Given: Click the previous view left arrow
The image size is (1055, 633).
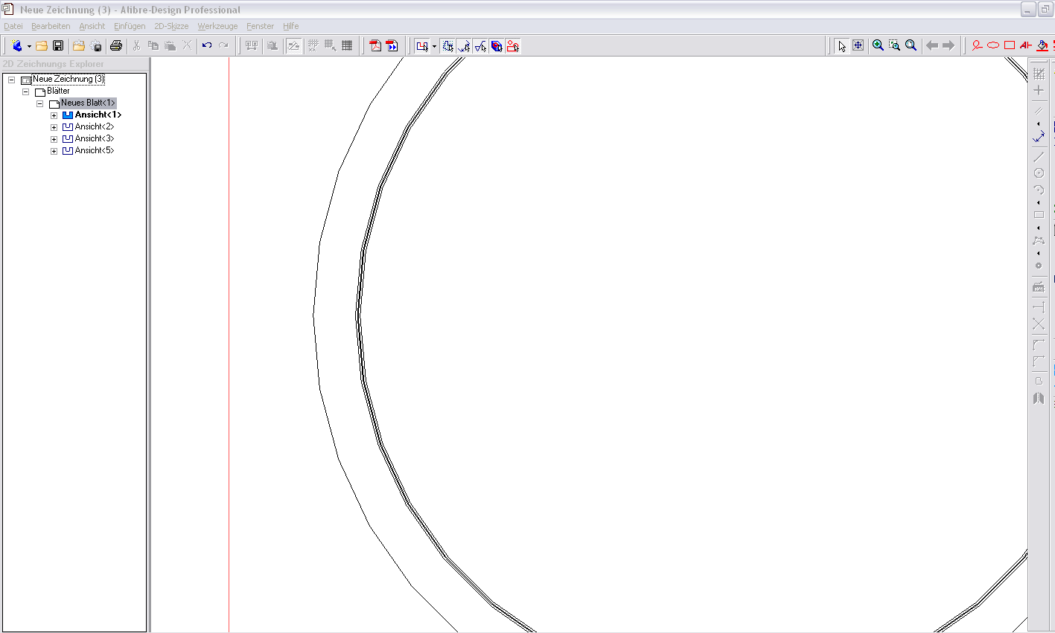Looking at the screenshot, I should 932,45.
